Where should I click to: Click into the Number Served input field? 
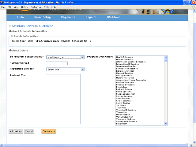click(x=57, y=63)
